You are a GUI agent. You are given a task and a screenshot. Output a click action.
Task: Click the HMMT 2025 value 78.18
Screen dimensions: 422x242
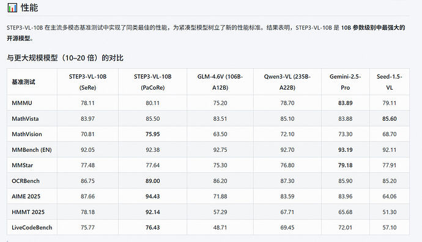pyautogui.click(x=87, y=212)
